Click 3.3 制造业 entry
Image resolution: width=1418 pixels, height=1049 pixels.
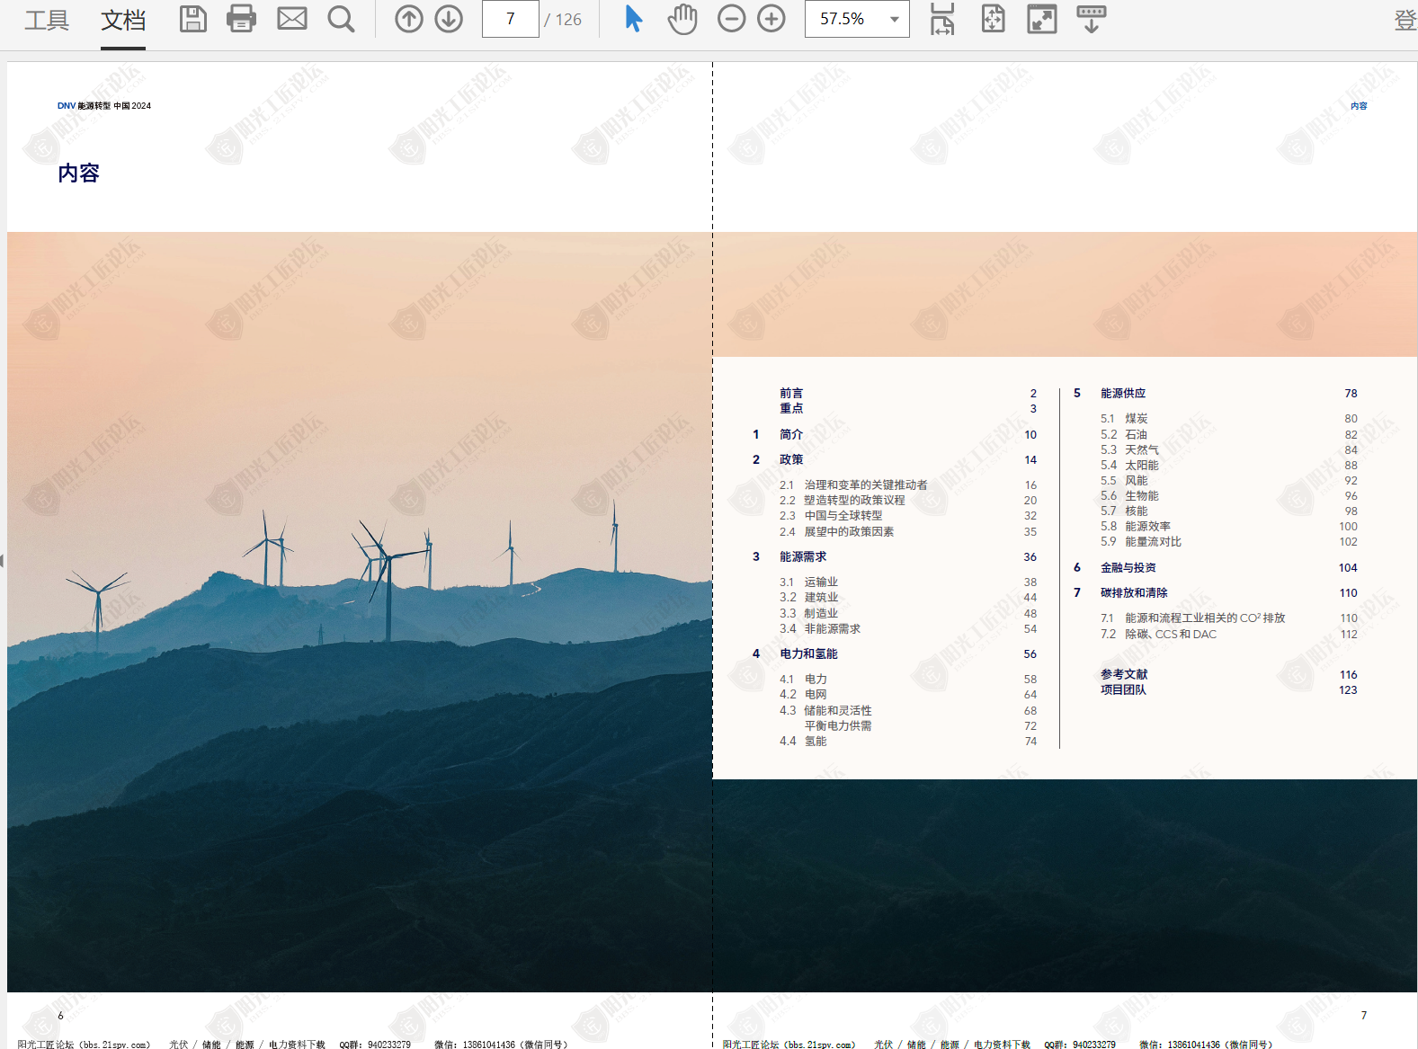(808, 613)
